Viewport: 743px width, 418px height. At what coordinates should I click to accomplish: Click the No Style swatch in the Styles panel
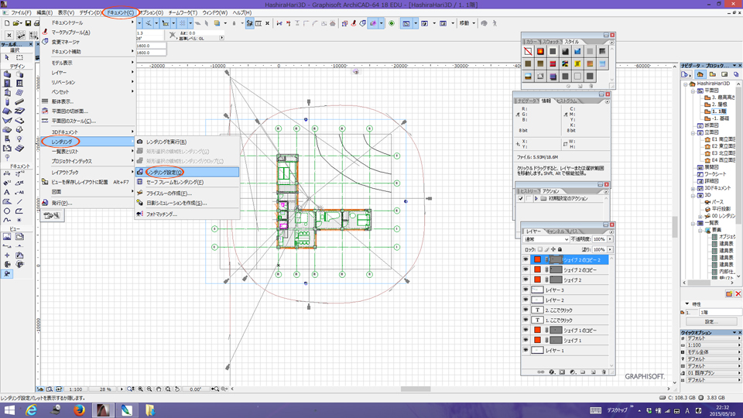528,51
